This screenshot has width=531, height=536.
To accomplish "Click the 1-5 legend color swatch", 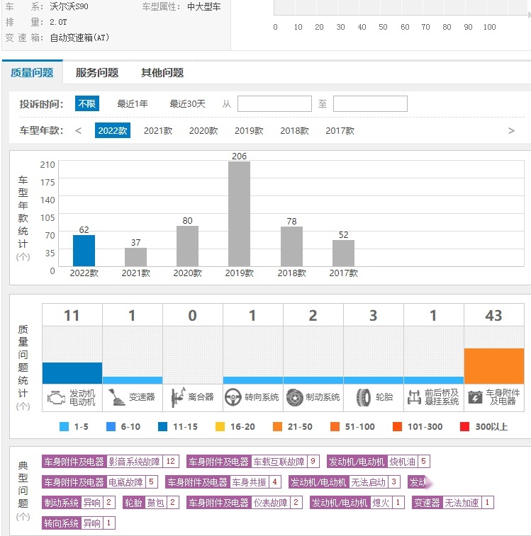I will pyautogui.click(x=64, y=427).
